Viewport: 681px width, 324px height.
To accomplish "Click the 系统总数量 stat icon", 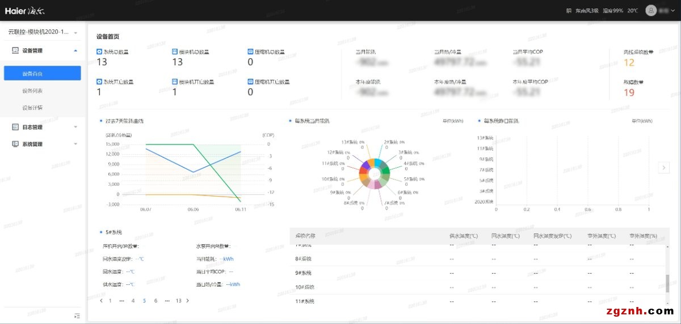I will coord(99,52).
